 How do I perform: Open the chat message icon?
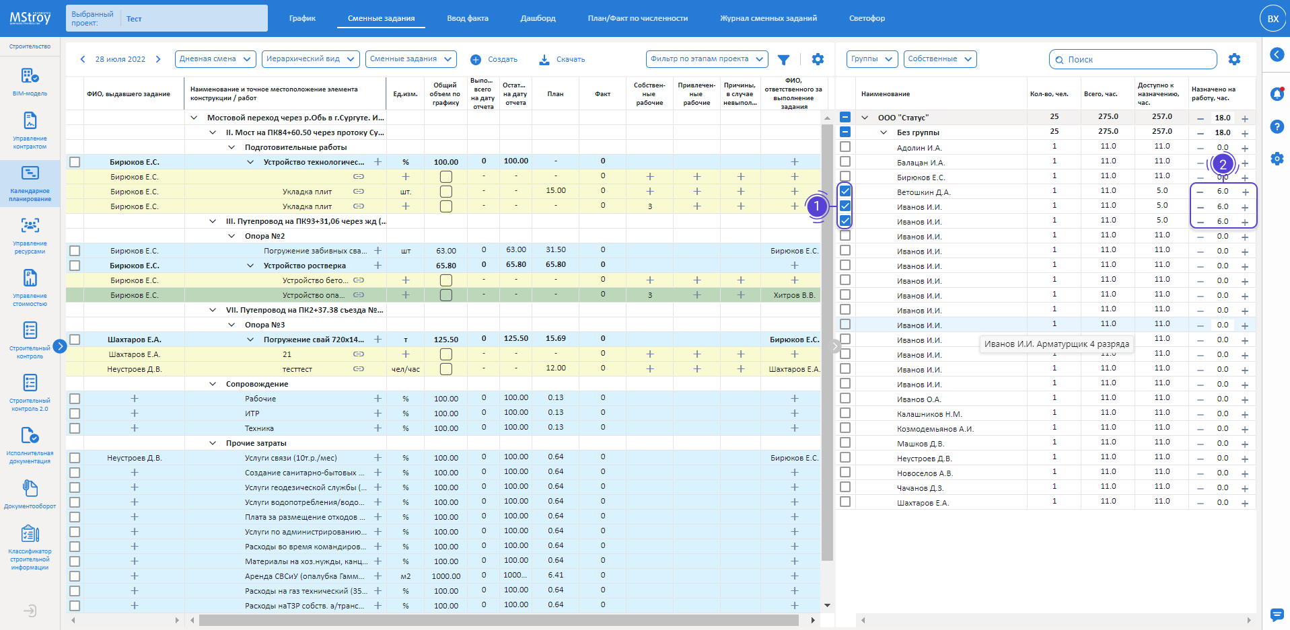coord(1277,615)
